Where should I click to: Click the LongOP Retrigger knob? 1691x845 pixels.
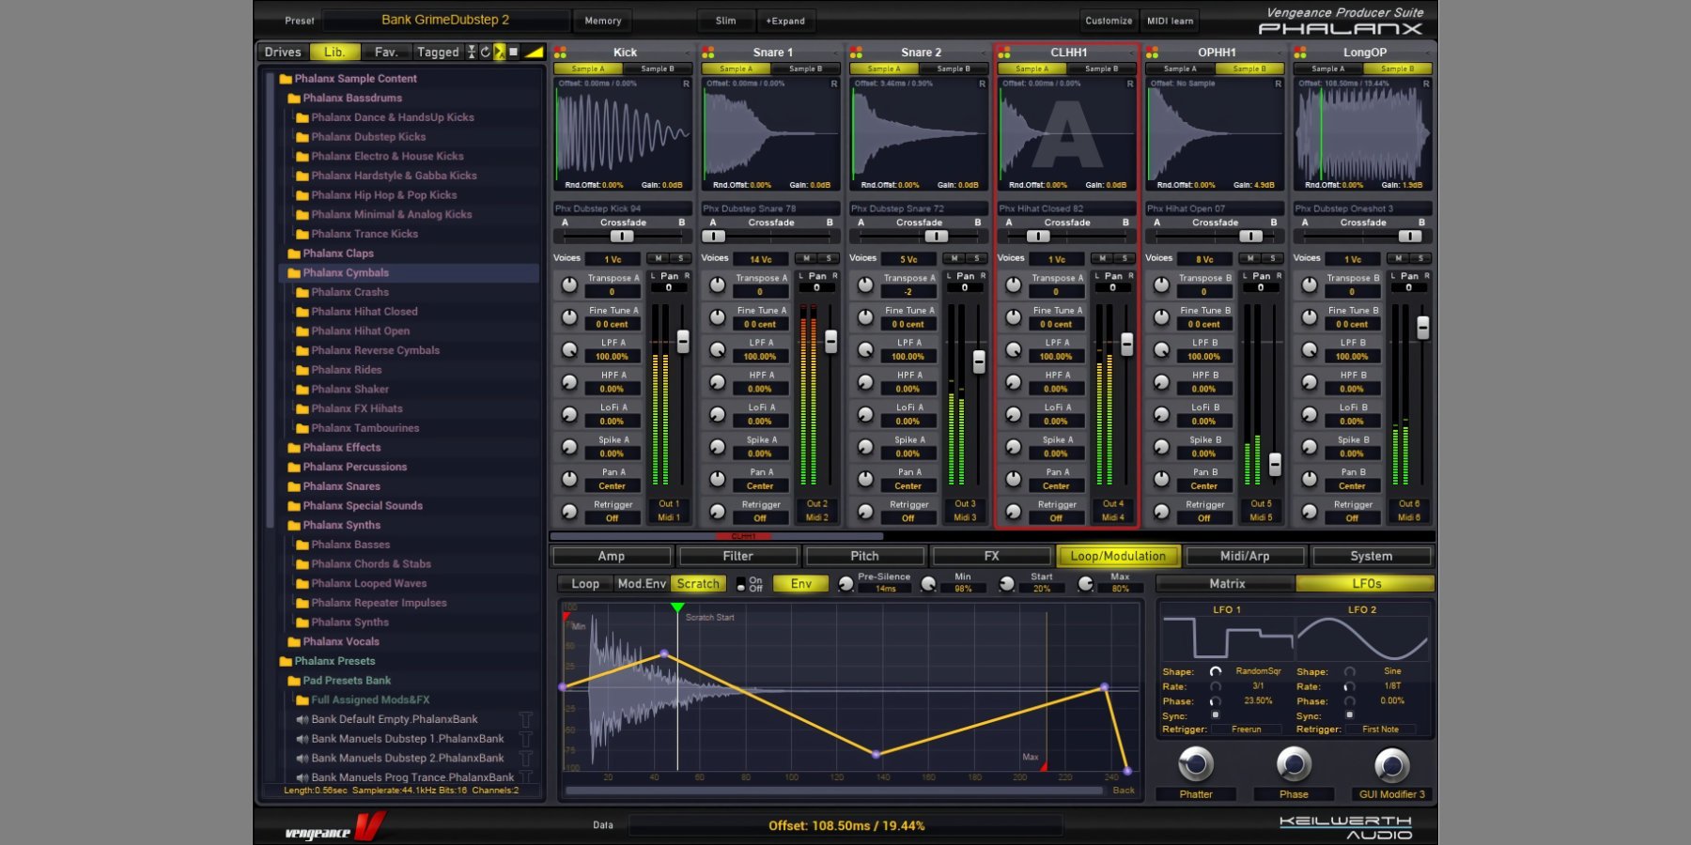[x=1310, y=512]
